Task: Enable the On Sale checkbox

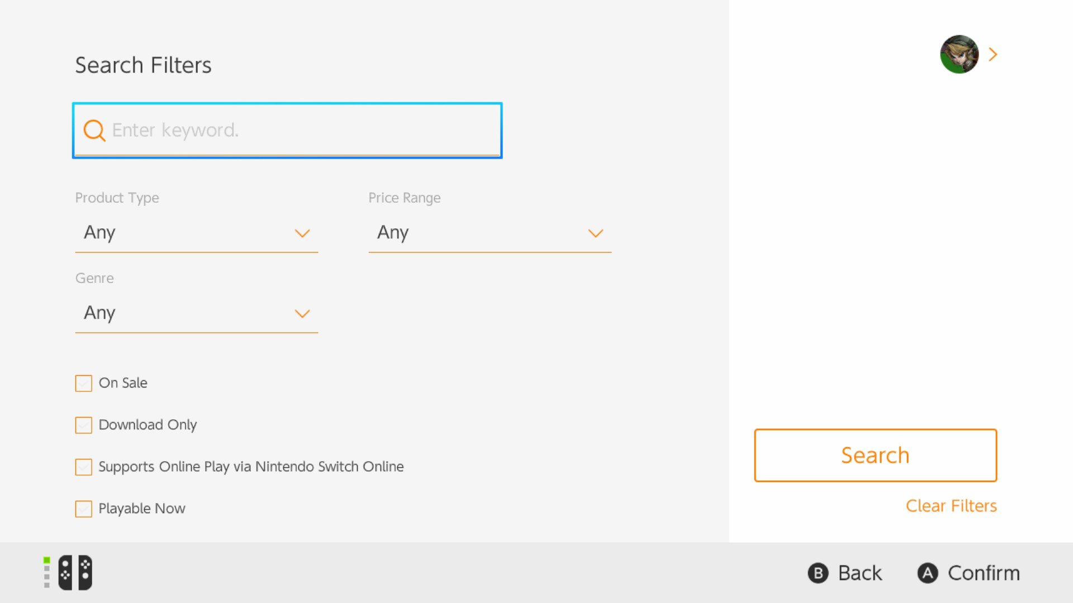Action: point(84,384)
